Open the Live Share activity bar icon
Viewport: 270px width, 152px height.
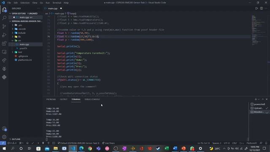click(x=4, y=60)
